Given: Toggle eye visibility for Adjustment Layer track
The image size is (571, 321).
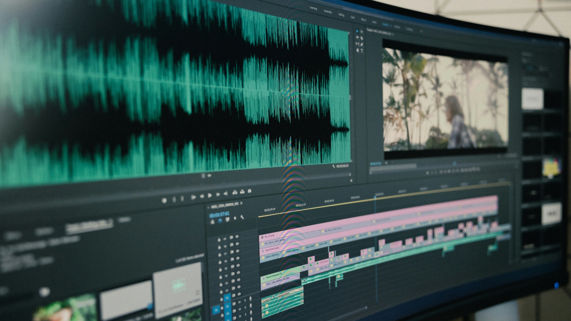Looking at the screenshot, I should 237,251.
